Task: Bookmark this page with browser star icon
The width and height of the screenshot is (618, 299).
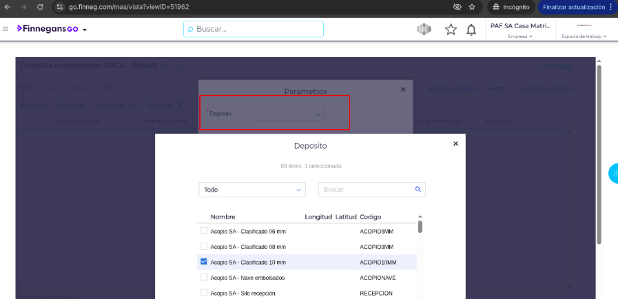Action: pyautogui.click(x=472, y=7)
